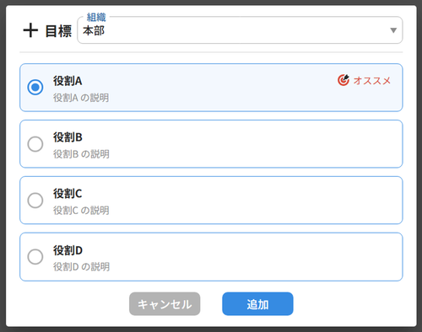This screenshot has width=422, height=332.
Task: Select the 役割A radio button
Action: (x=35, y=87)
